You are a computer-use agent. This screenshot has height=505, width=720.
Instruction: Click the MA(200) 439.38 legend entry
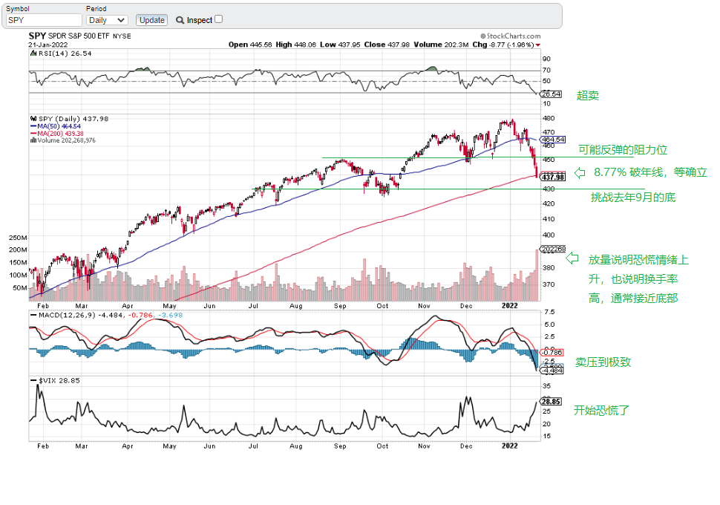(x=57, y=134)
